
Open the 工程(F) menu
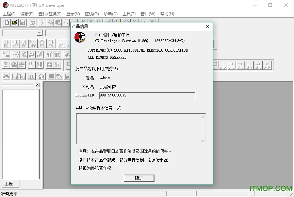tap(9, 14)
